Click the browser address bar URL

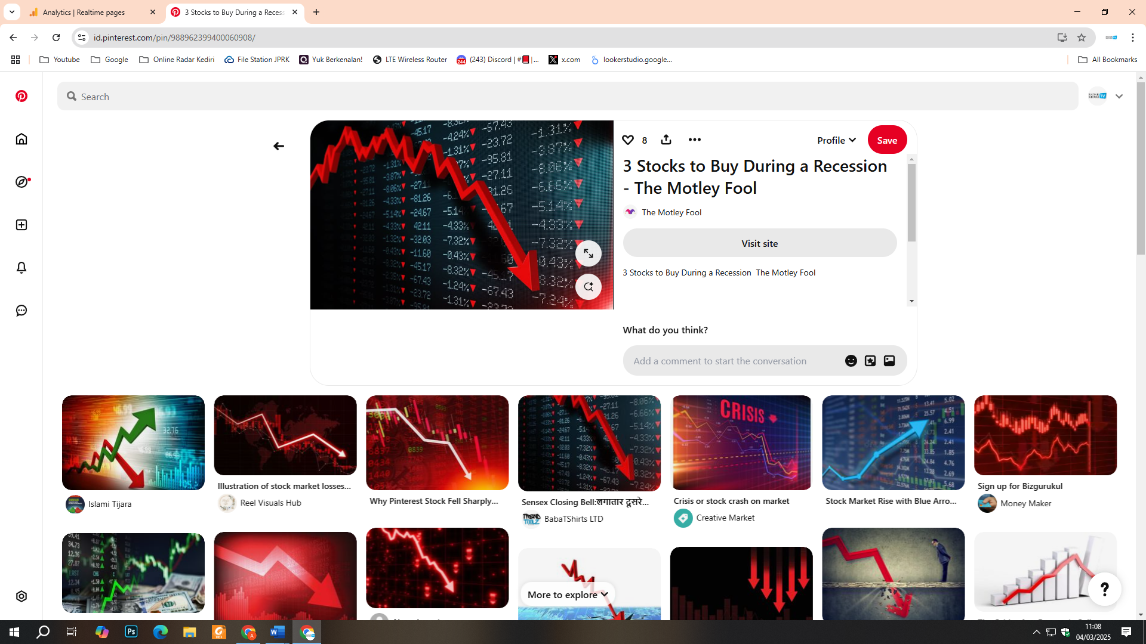click(174, 38)
